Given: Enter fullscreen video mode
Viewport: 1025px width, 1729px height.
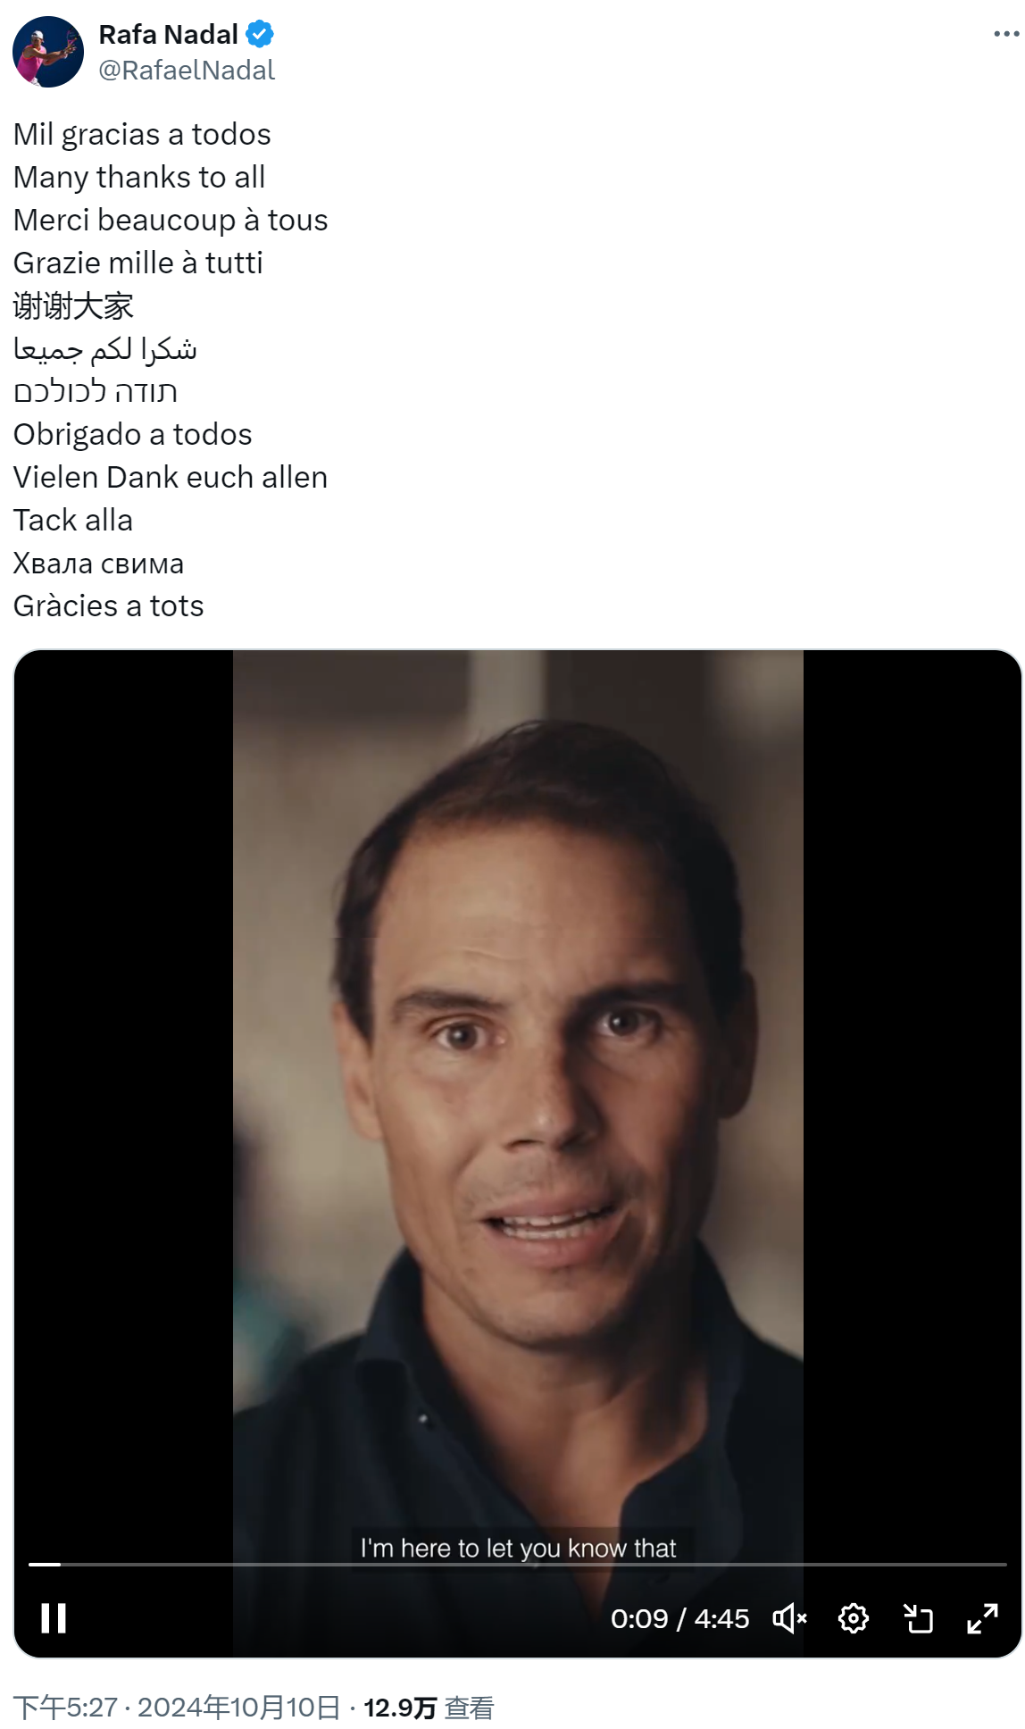Looking at the screenshot, I should 982,1617.
